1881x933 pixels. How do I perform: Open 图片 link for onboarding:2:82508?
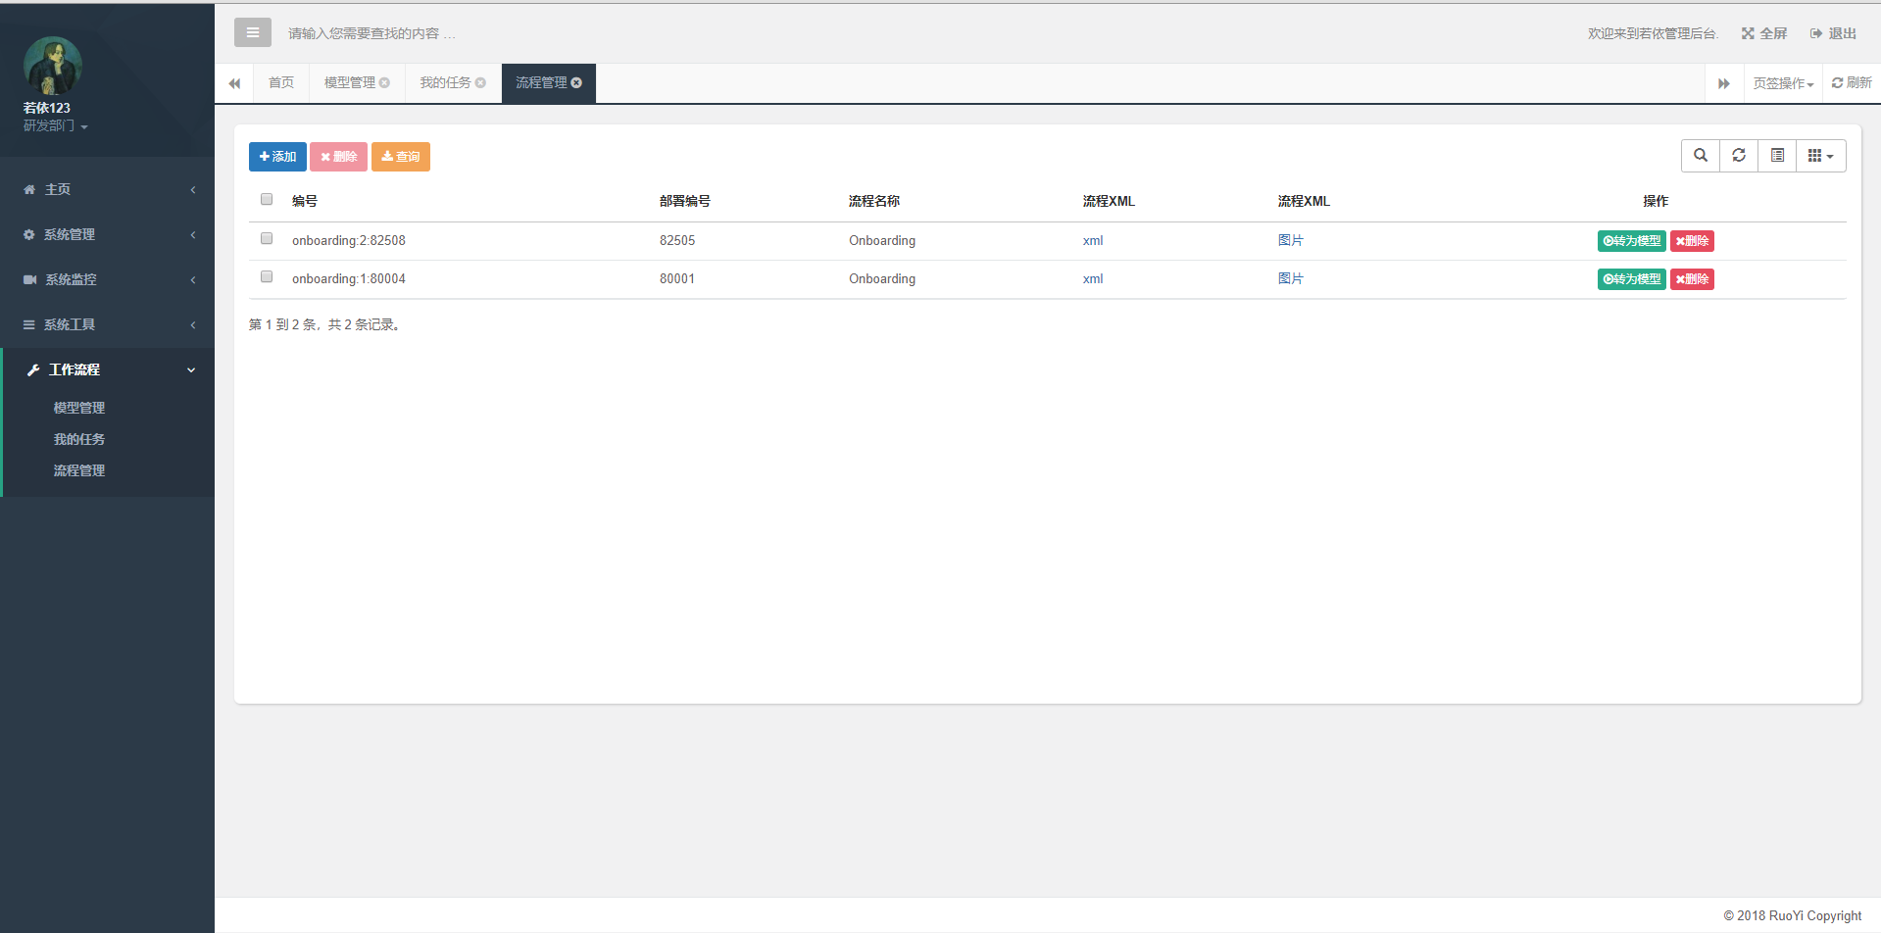[1290, 241]
